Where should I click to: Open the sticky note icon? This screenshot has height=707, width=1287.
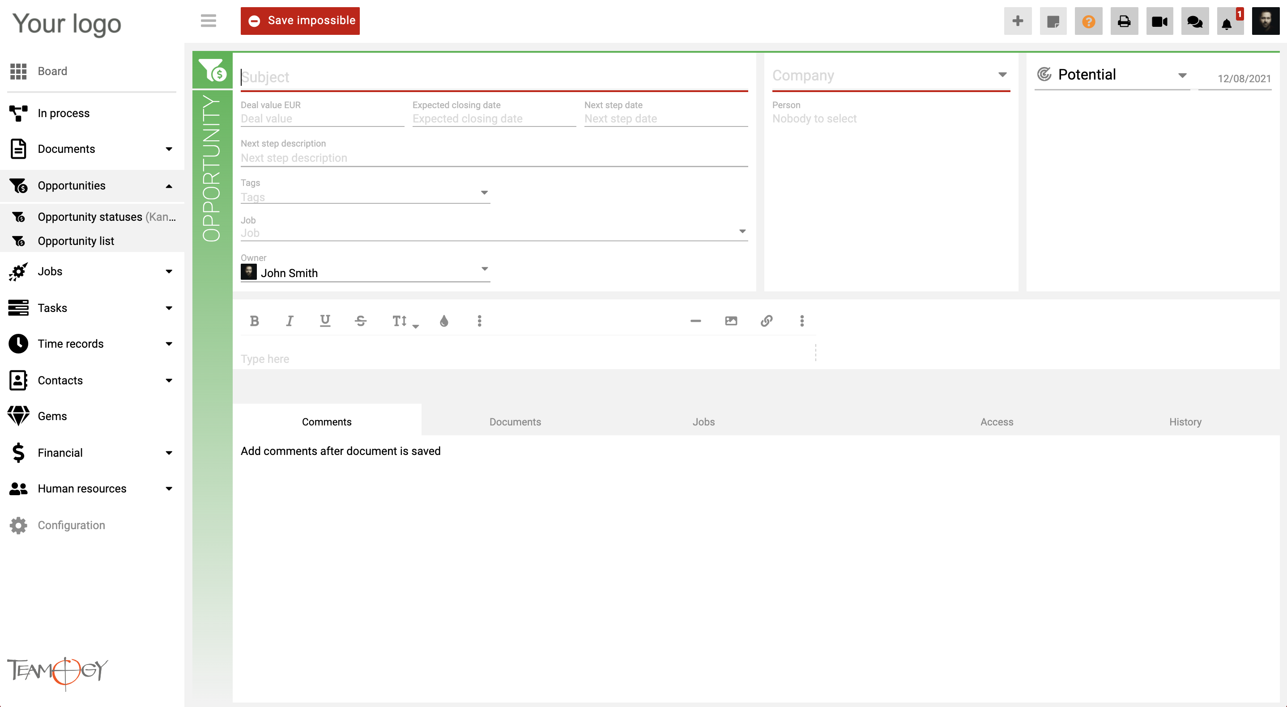click(x=1053, y=21)
